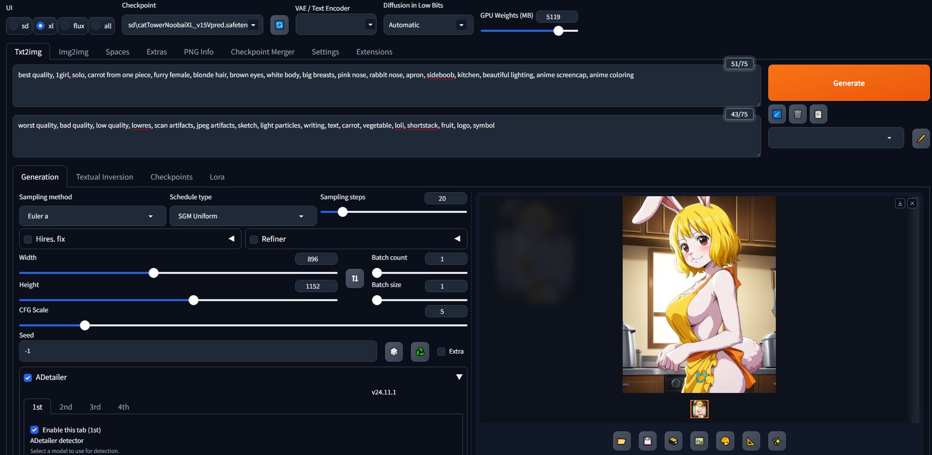Switch to the Extensions tab

(375, 52)
